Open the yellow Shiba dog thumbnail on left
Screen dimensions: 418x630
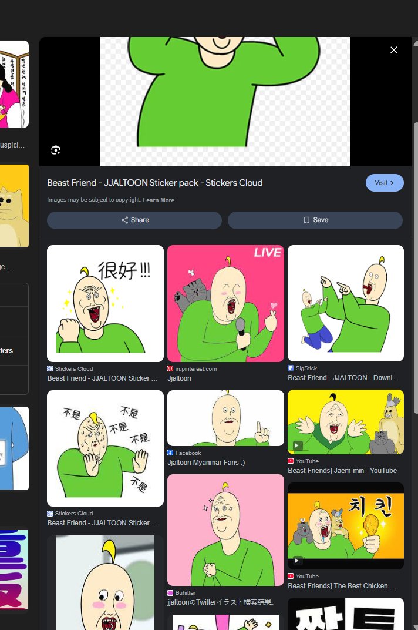pos(15,206)
